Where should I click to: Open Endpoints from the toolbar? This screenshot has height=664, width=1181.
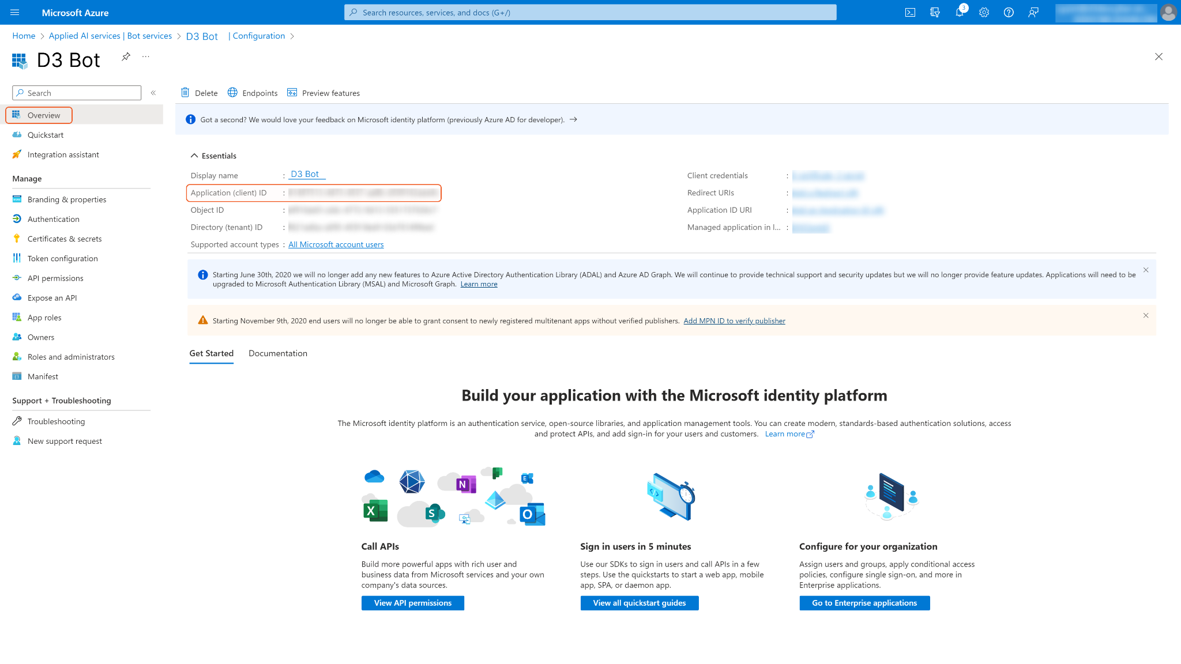[253, 93]
